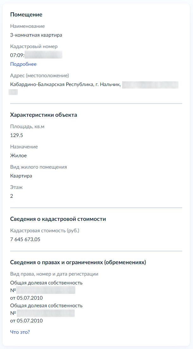Click the Сведения о правах и ограничениях heading
The height and width of the screenshot is (349, 193).
click(78, 262)
